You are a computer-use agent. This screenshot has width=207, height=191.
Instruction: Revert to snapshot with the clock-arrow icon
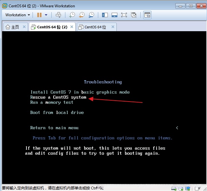82,15
